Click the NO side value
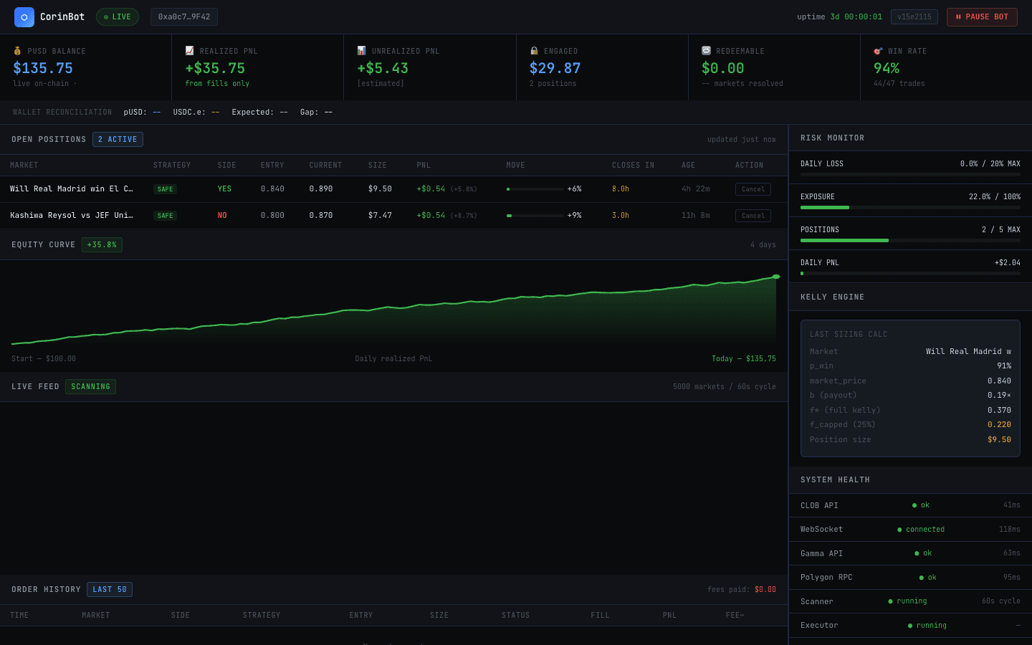 click(222, 216)
